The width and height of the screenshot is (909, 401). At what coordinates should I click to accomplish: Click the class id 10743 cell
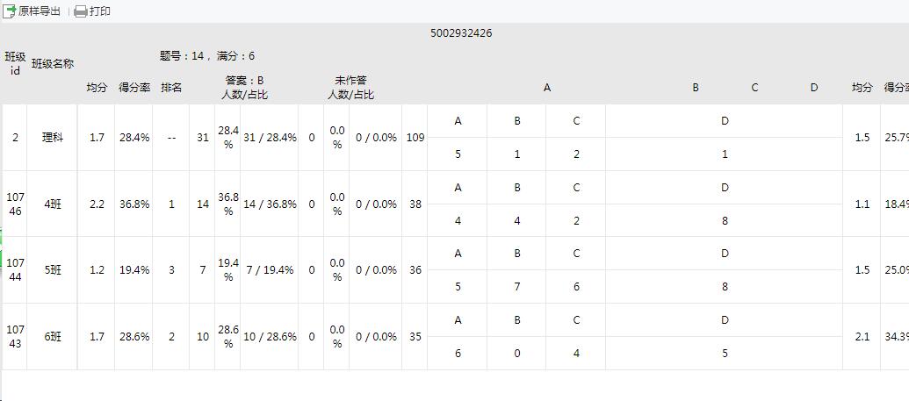pos(15,337)
